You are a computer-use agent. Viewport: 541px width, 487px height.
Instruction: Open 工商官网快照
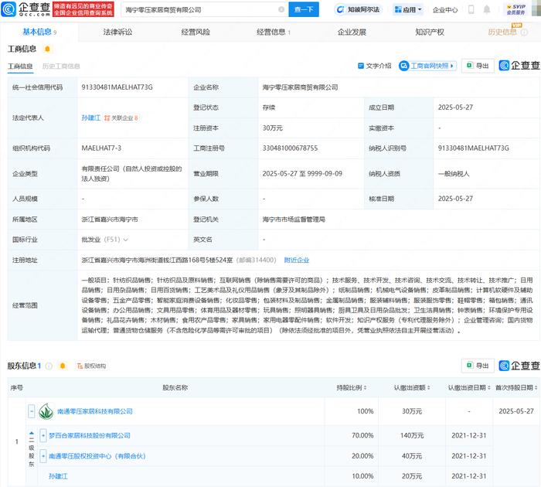428,66
